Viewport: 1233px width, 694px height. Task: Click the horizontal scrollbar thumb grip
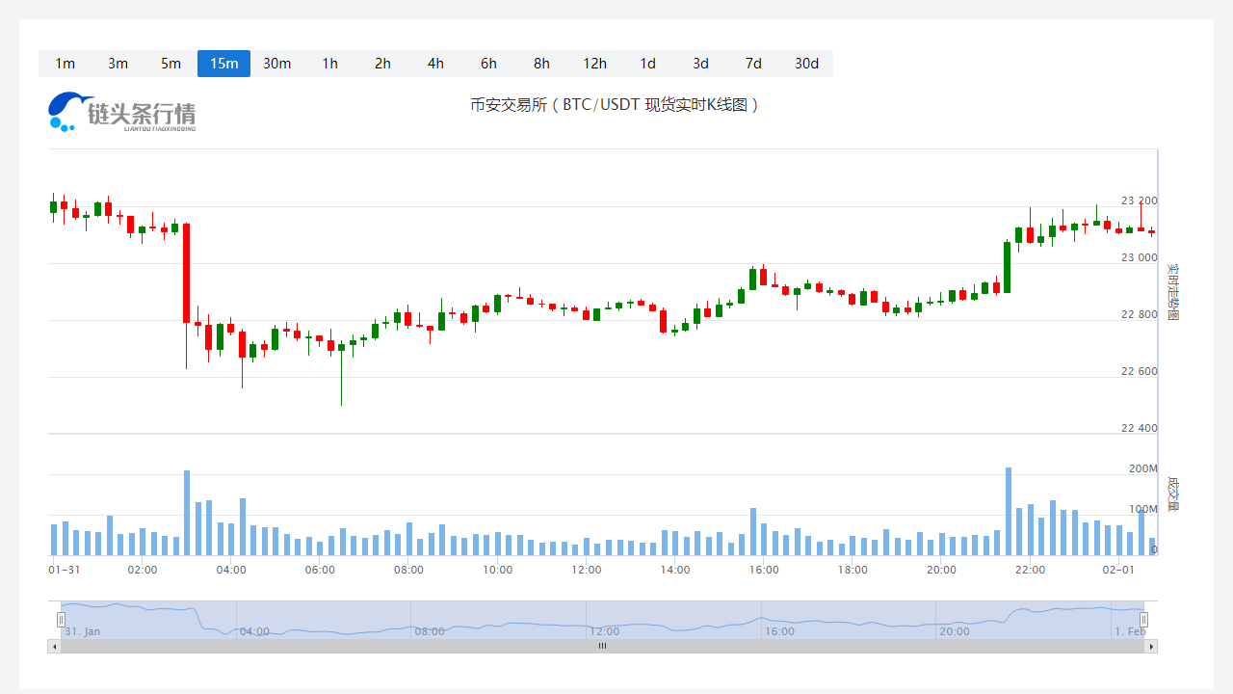click(x=602, y=647)
